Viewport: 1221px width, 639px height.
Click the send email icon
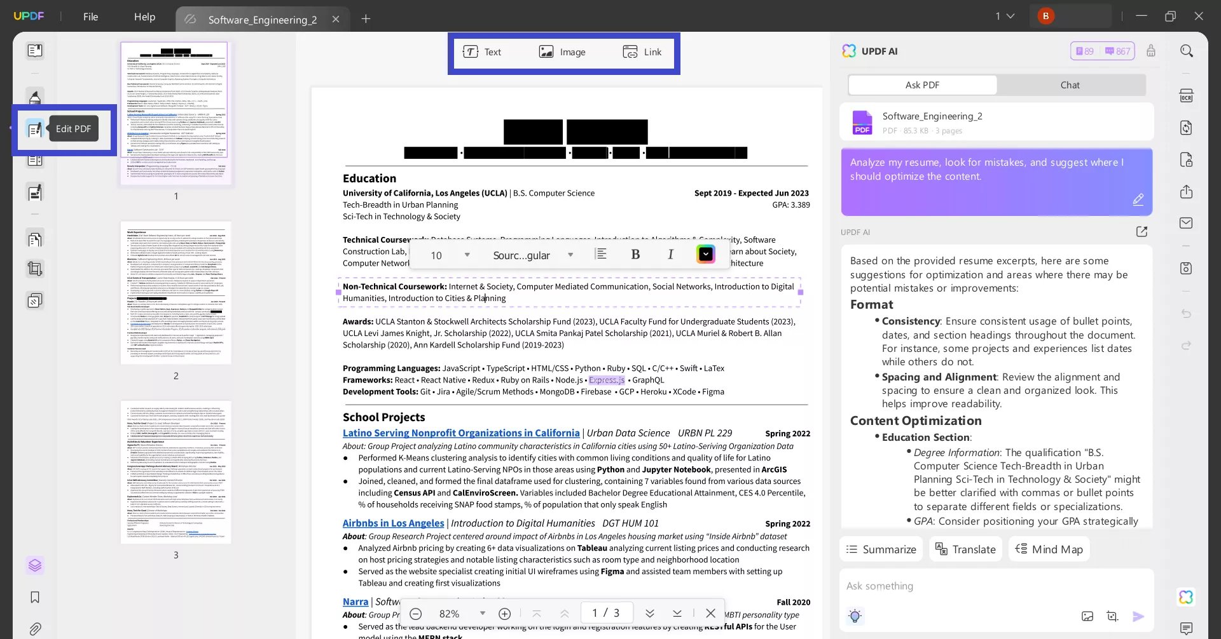click(1187, 222)
